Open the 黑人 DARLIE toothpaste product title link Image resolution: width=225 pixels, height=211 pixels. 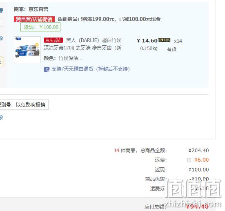pos(83,44)
